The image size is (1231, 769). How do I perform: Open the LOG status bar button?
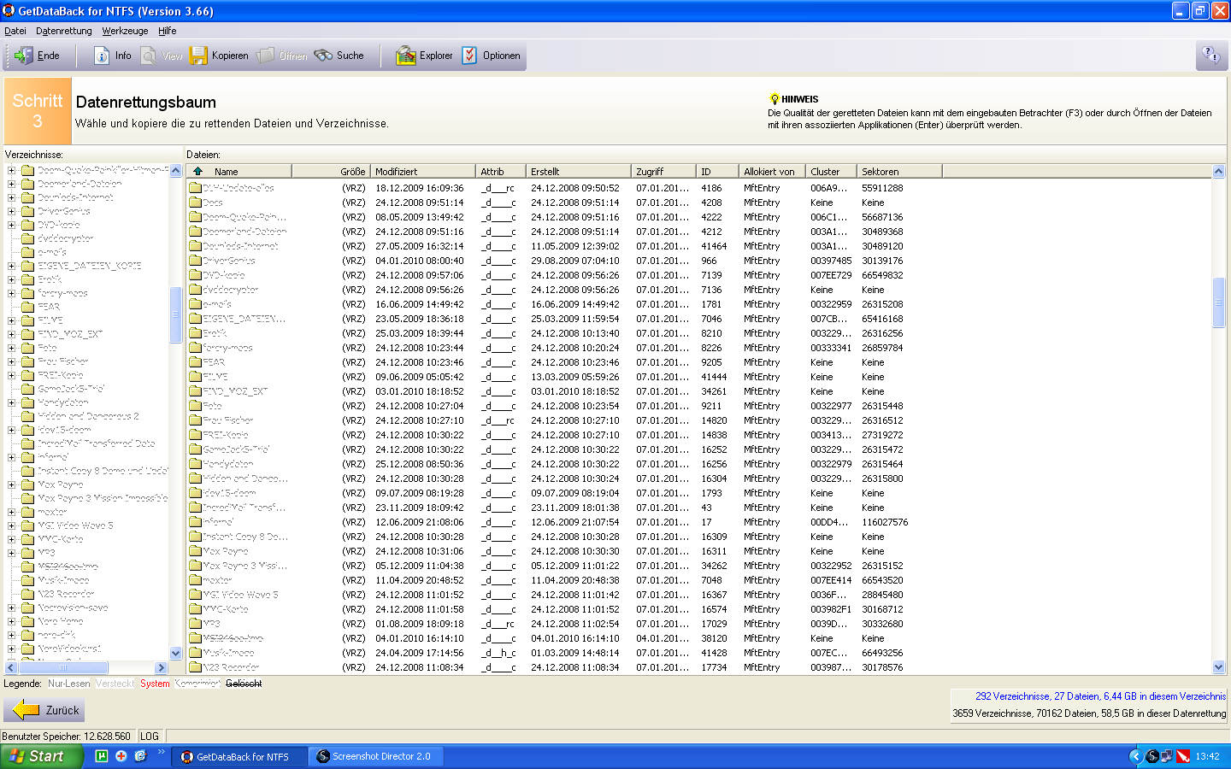(150, 736)
